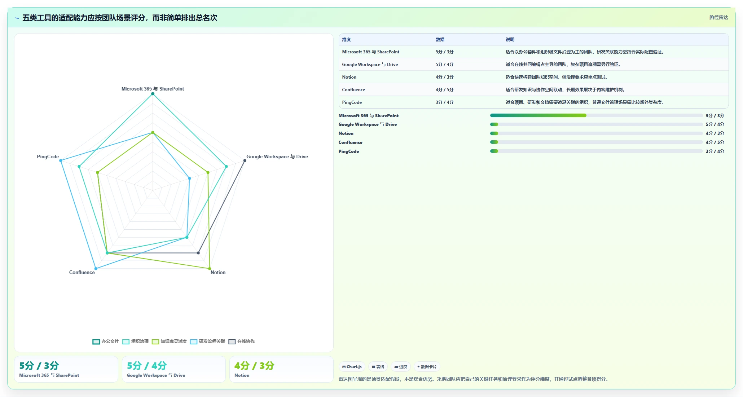Click the PingCode radar axis label
Screen dimensions: 743x397
point(48,156)
